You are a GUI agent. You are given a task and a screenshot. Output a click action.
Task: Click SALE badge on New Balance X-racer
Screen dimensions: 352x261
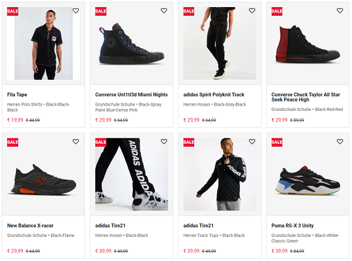pyautogui.click(x=13, y=142)
